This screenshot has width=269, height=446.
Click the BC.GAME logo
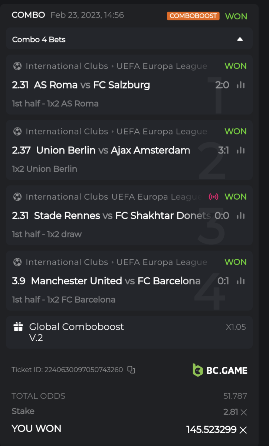[x=220, y=370]
